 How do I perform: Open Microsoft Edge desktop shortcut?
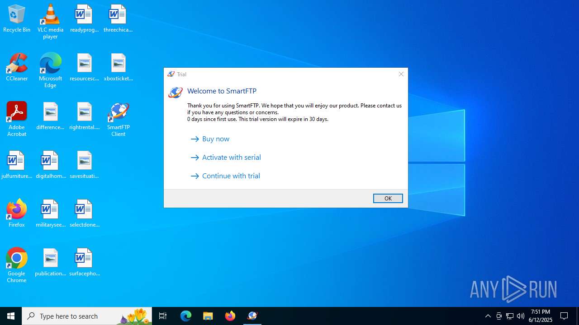pos(50,70)
